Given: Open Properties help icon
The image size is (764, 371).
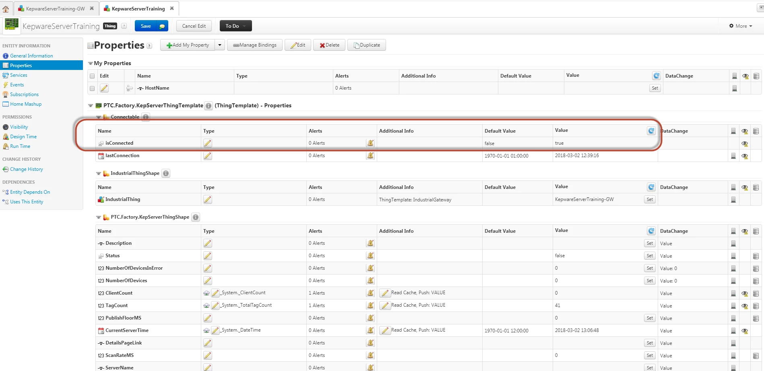Looking at the screenshot, I should pos(149,46).
